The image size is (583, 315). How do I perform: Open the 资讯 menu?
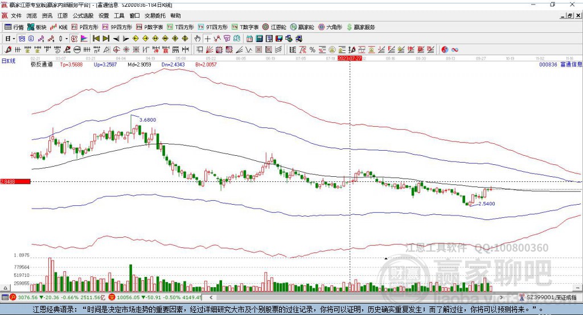(x=47, y=15)
